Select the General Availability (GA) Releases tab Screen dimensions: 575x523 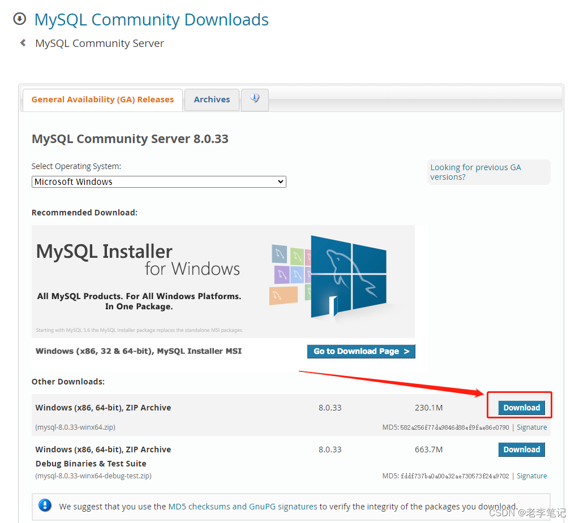tap(102, 100)
